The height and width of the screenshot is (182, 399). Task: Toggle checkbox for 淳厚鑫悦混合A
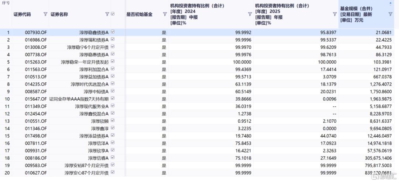[113, 113]
